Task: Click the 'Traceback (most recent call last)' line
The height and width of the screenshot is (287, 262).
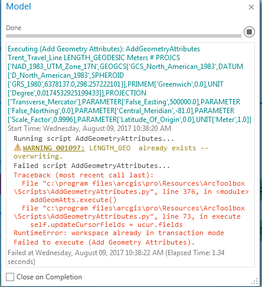Action: click(x=83, y=175)
